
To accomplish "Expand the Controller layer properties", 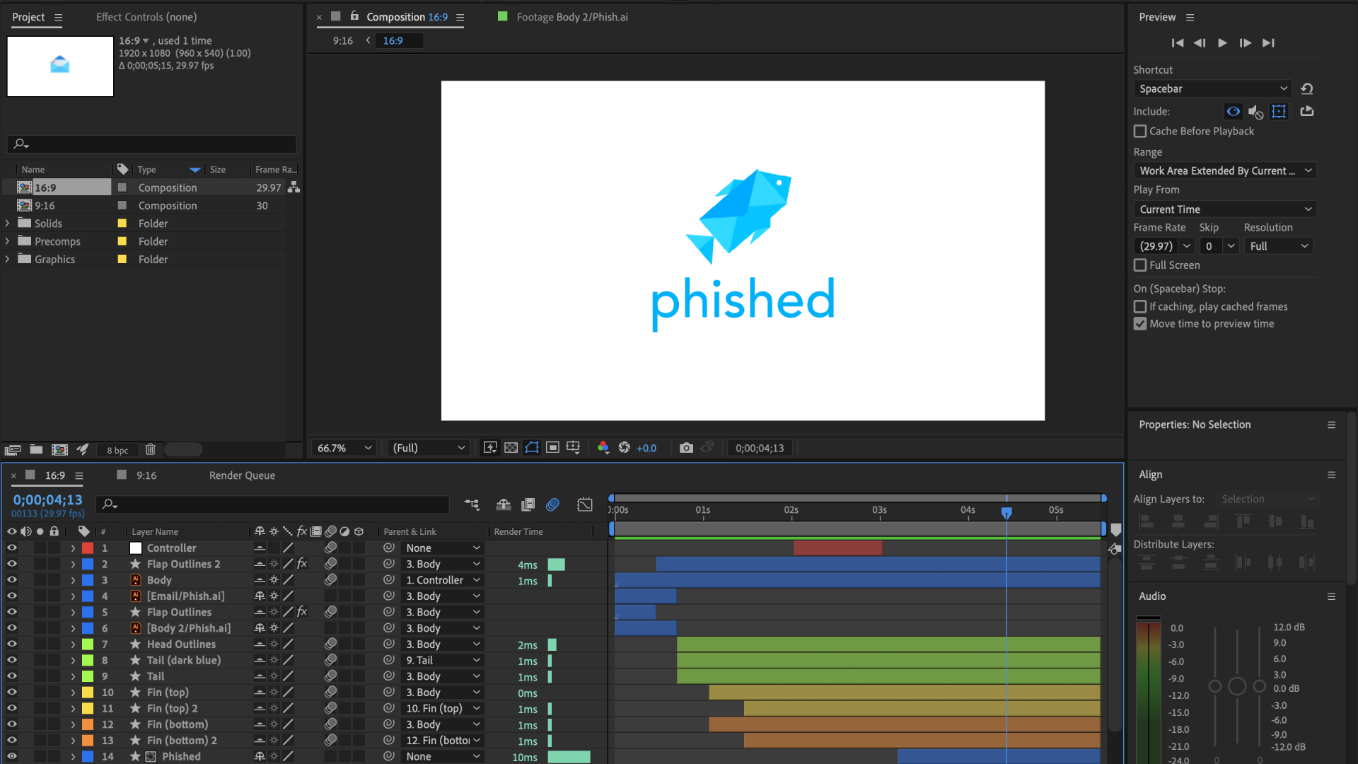I will pos(73,548).
